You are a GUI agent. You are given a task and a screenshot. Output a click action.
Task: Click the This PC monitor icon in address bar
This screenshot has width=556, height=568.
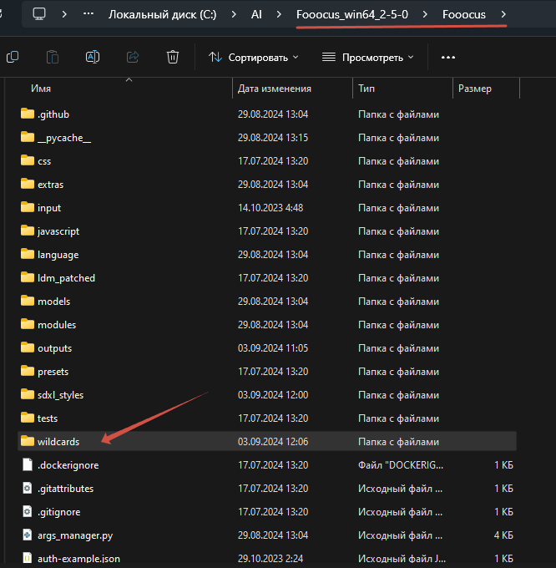click(x=39, y=14)
